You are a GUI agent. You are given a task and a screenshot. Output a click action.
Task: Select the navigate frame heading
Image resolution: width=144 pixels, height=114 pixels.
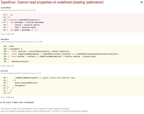(x=5, y=39)
